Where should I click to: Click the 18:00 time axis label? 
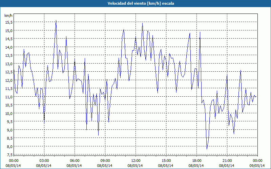coord(197,161)
